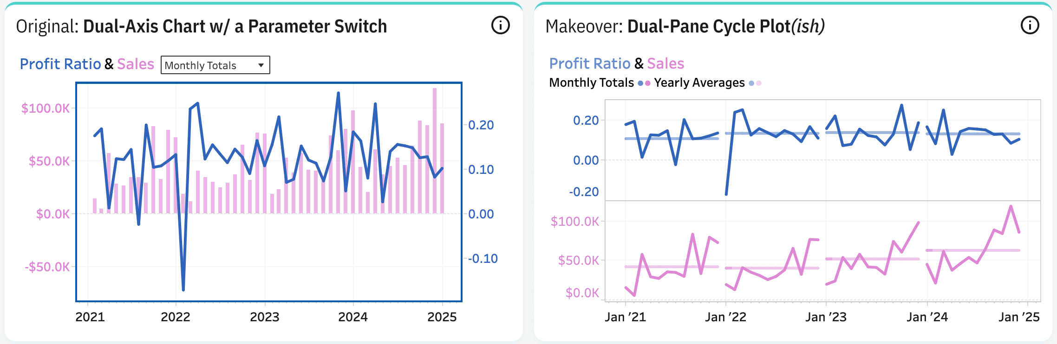Screen dimensions: 1057x344
Task: Click the info icon on the Original chart card
Action: [x=500, y=25]
